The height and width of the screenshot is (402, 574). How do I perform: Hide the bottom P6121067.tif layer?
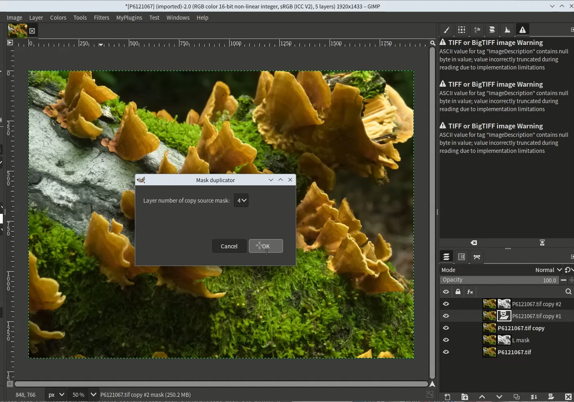446,352
